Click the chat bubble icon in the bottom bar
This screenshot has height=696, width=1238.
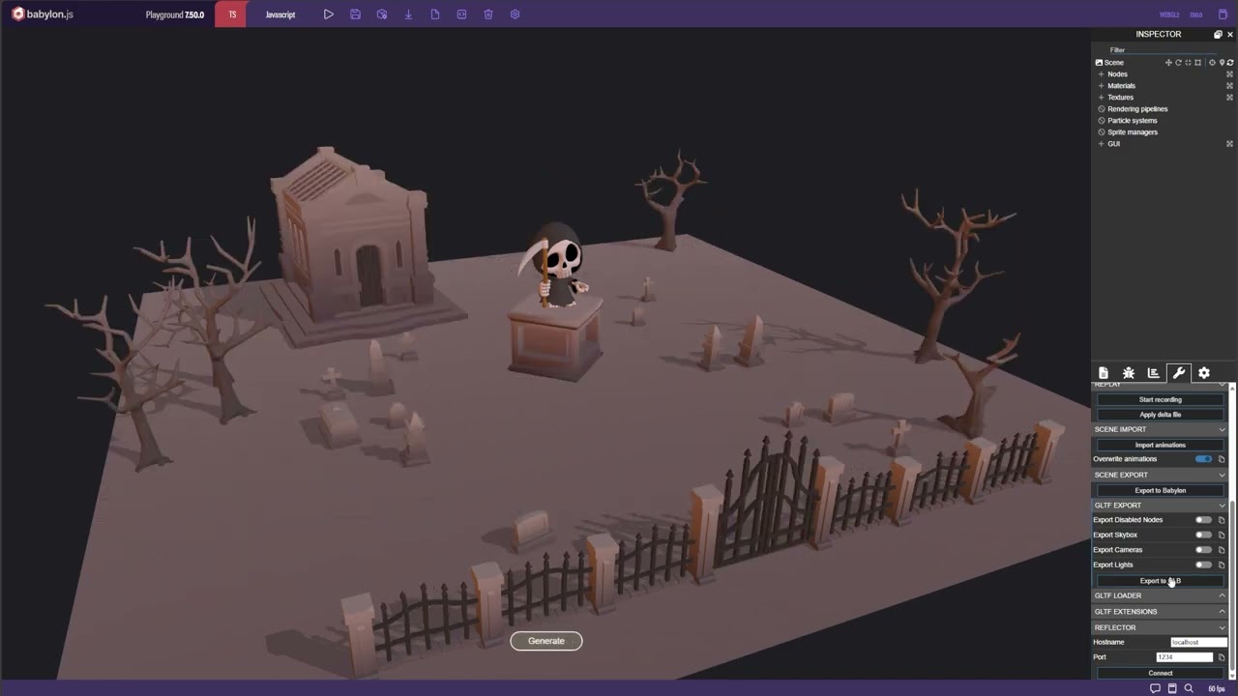(x=1155, y=688)
